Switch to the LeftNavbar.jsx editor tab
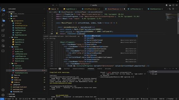Screen dimensions: 179x100 click(x=135, y=9)
